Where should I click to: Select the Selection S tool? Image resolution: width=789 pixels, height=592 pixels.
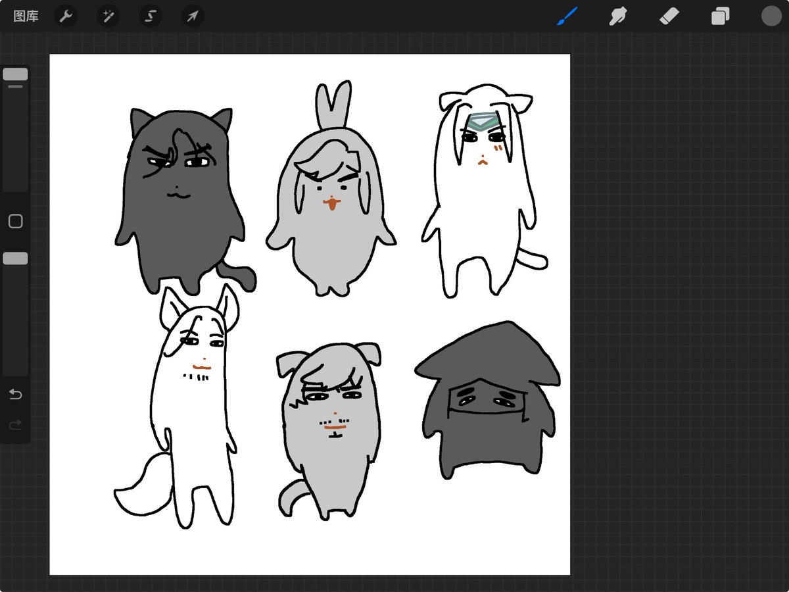coord(151,16)
